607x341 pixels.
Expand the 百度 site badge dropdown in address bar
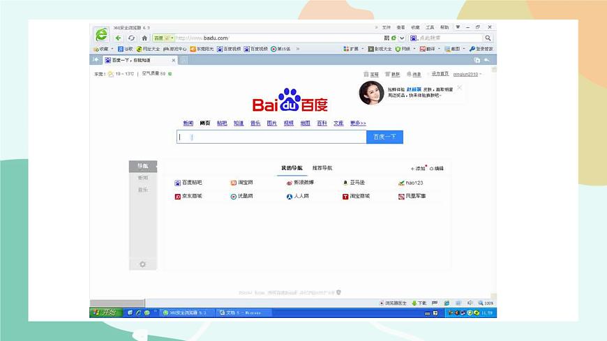172,38
